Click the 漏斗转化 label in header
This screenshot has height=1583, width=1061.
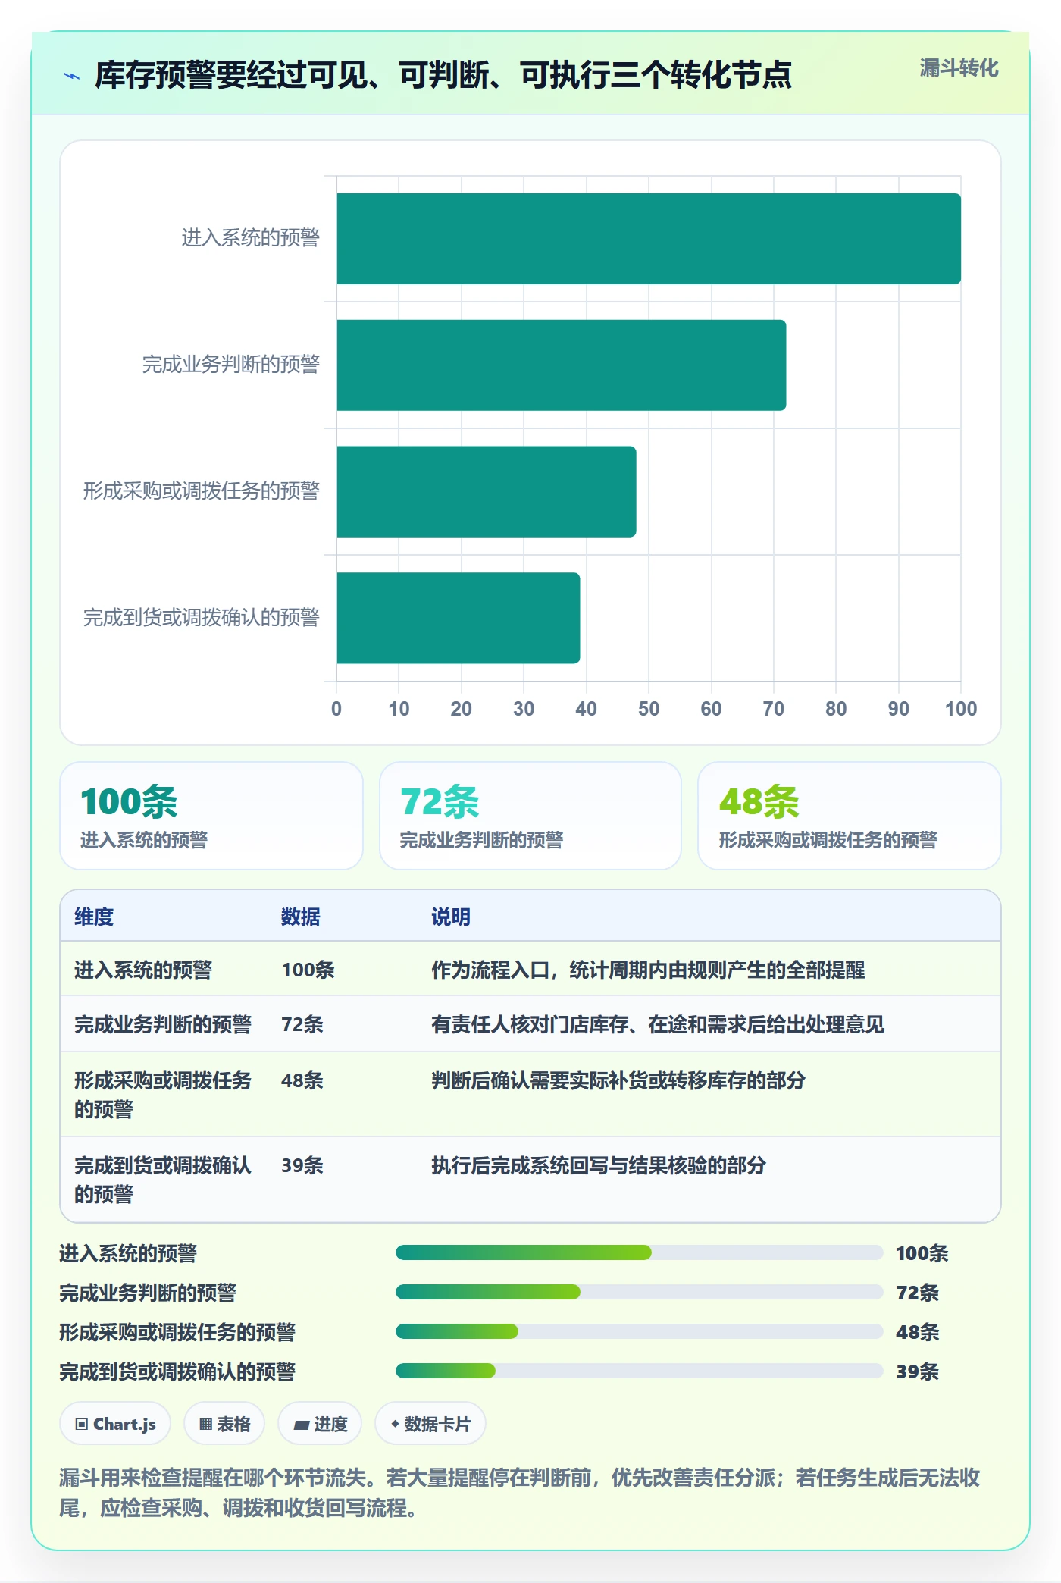[959, 68]
